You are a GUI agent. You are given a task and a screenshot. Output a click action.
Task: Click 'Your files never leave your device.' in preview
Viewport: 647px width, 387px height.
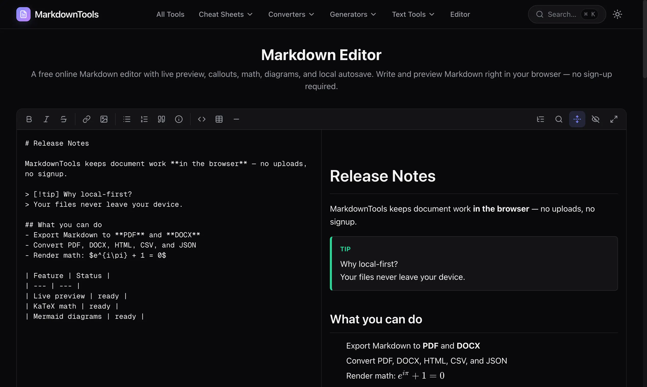coord(402,277)
